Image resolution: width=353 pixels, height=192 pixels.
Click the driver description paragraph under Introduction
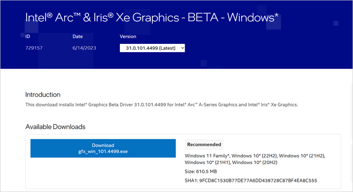tap(162, 105)
